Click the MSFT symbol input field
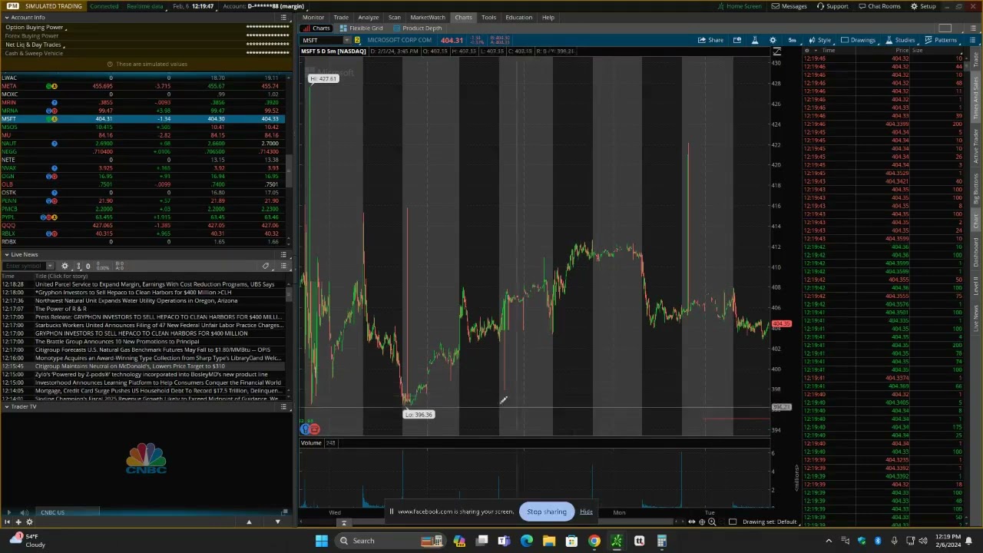The image size is (983, 553). tap(321, 40)
